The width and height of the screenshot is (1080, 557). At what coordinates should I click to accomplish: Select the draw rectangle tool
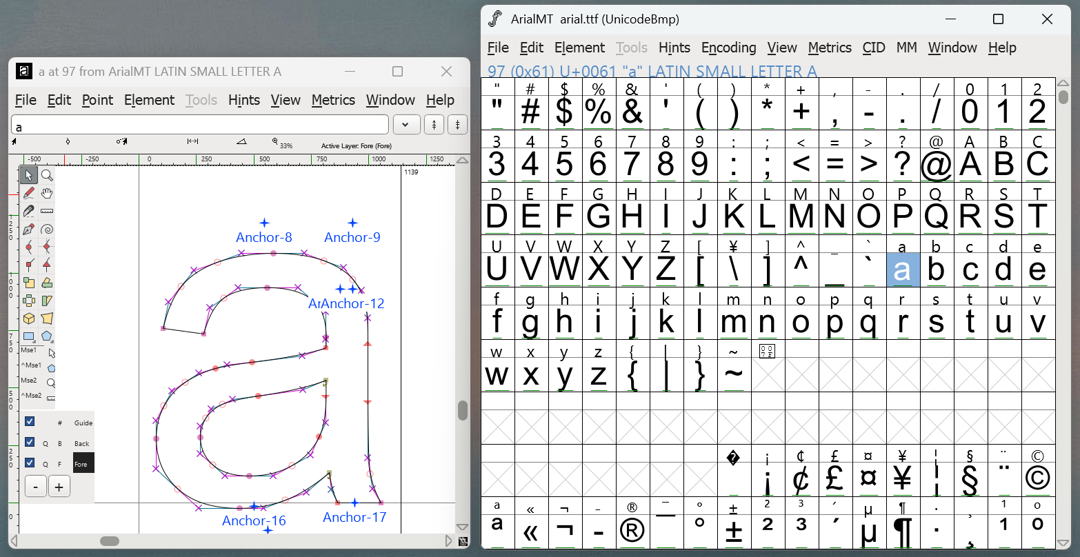click(x=29, y=336)
